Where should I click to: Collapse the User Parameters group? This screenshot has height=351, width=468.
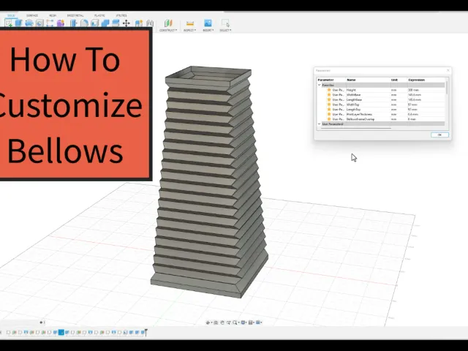(x=319, y=124)
